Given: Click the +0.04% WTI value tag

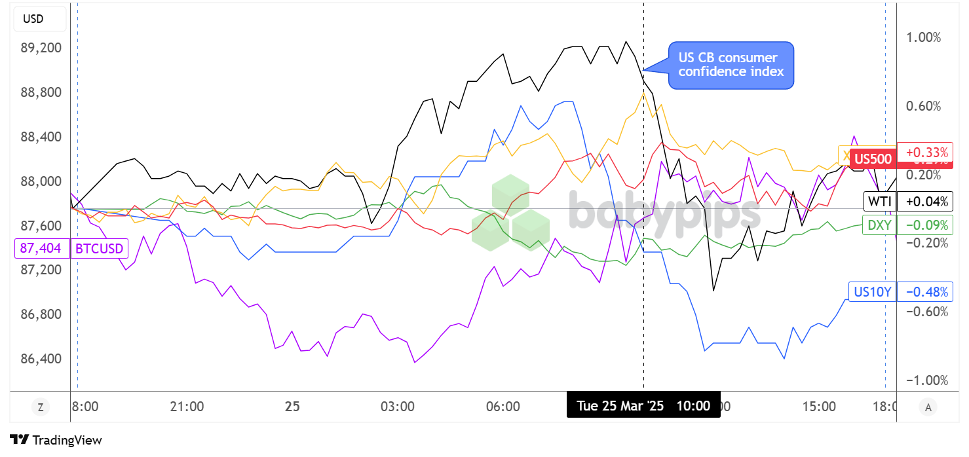Looking at the screenshot, I should pos(924,201).
